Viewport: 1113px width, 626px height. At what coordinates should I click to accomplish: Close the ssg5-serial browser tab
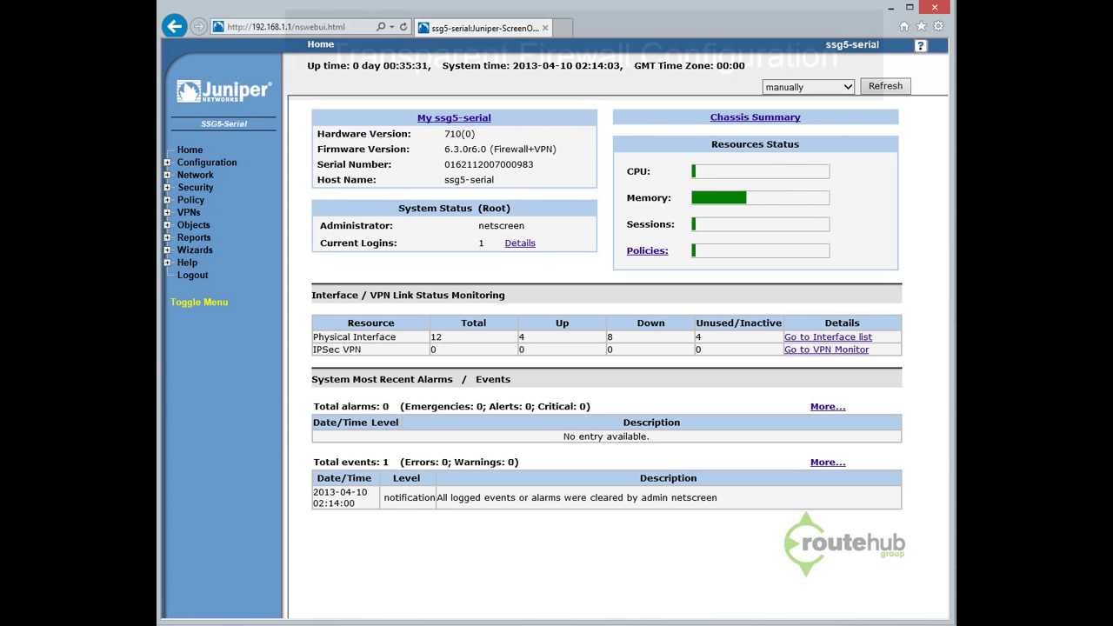[545, 28]
